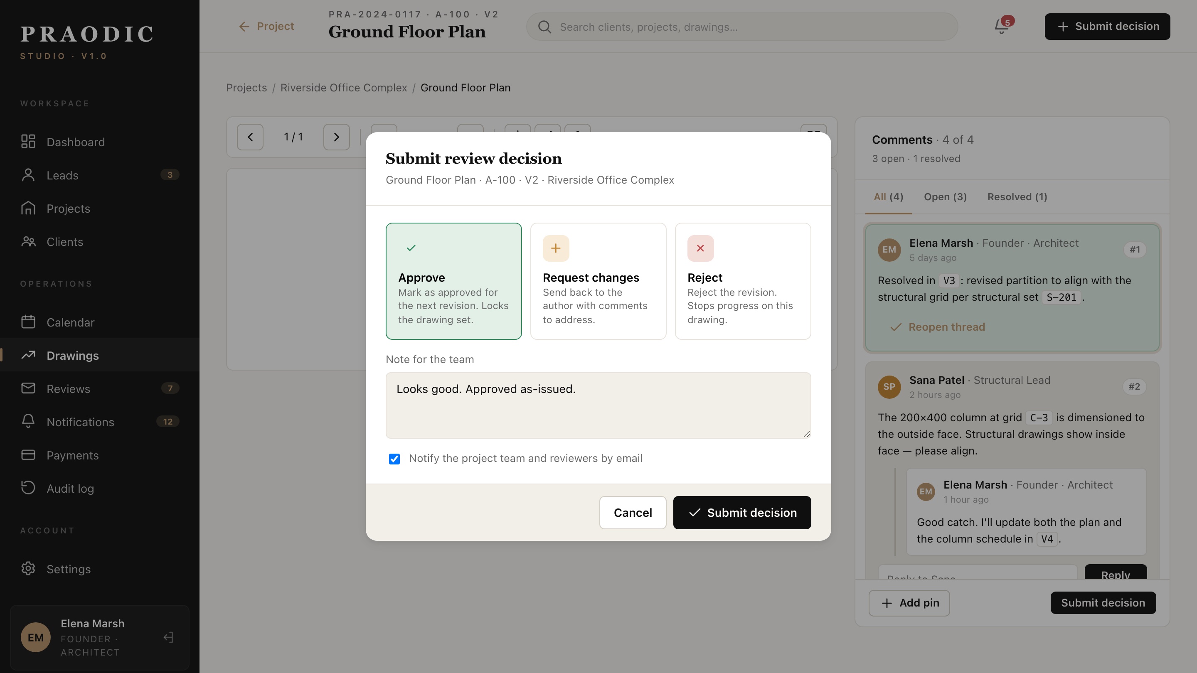
Task: Click the Drawings chart icon
Action: point(28,355)
